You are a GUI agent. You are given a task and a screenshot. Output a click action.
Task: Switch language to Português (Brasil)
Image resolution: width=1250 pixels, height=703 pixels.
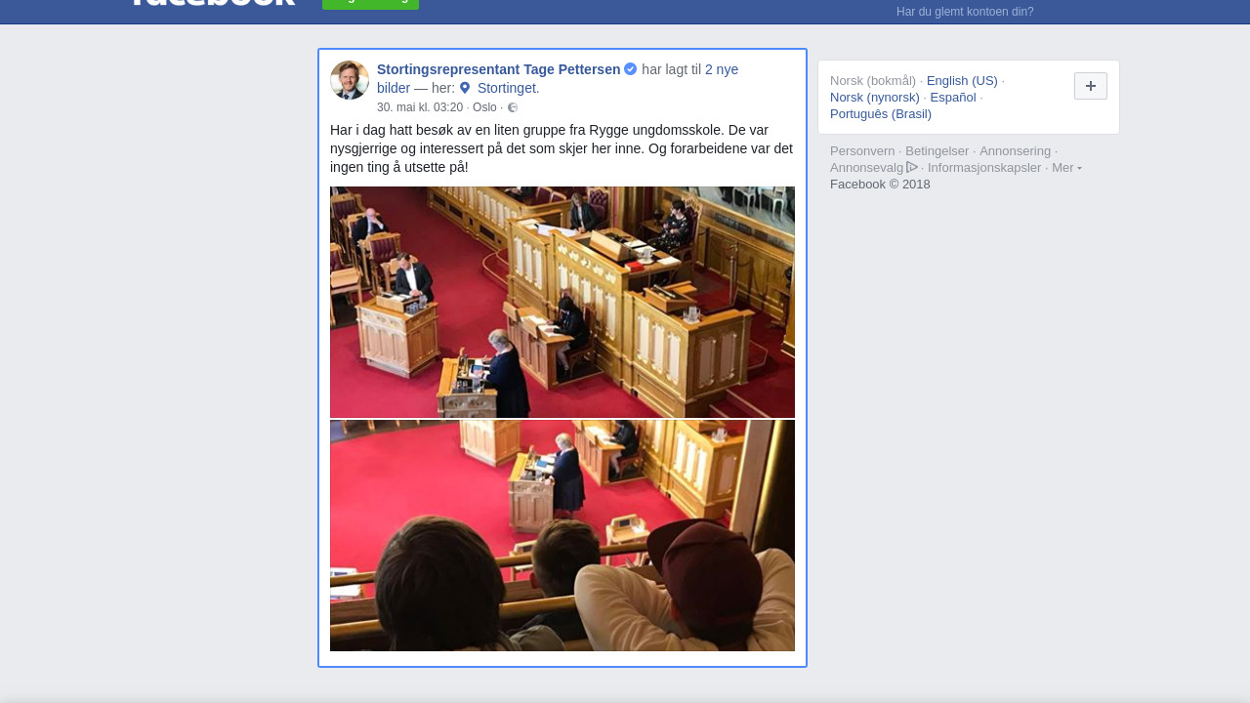point(881,114)
